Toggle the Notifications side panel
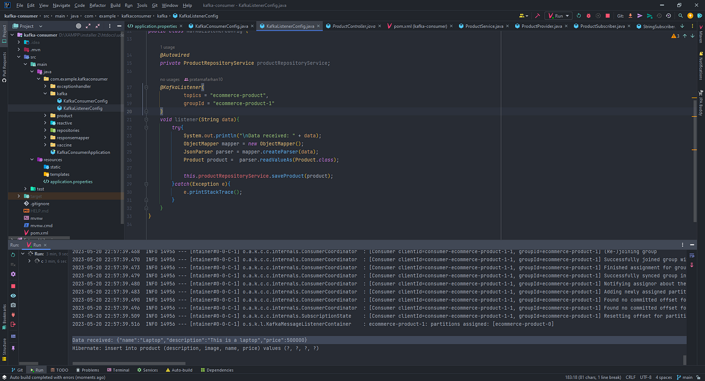This screenshot has width=705, height=381. (700, 67)
